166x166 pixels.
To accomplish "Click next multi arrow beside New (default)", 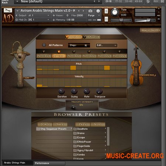I will pos(99,1).
